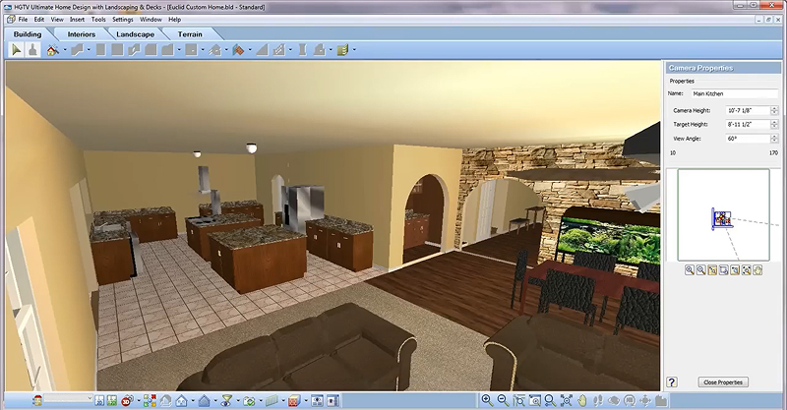Switch to the Terrain tab
The width and height of the screenshot is (787, 410).
click(x=190, y=34)
